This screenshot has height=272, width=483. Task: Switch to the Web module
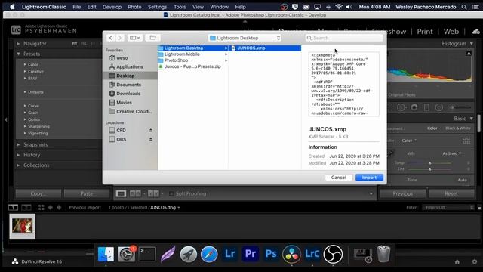click(x=451, y=32)
